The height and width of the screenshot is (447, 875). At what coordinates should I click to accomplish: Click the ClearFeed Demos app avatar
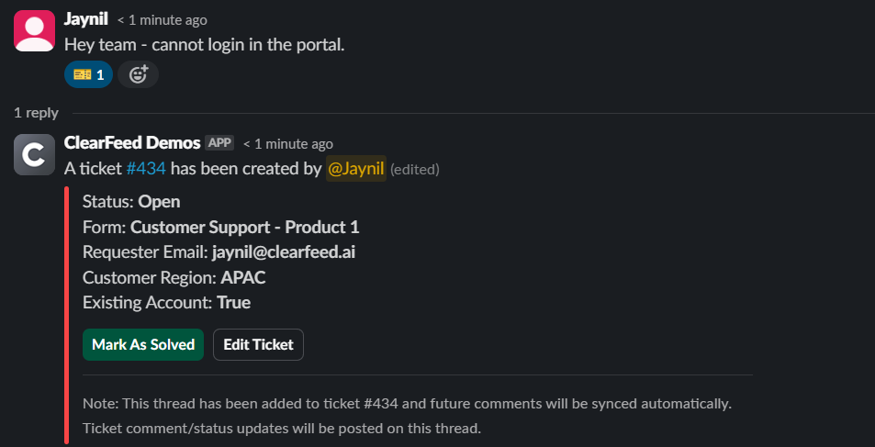[x=34, y=154]
